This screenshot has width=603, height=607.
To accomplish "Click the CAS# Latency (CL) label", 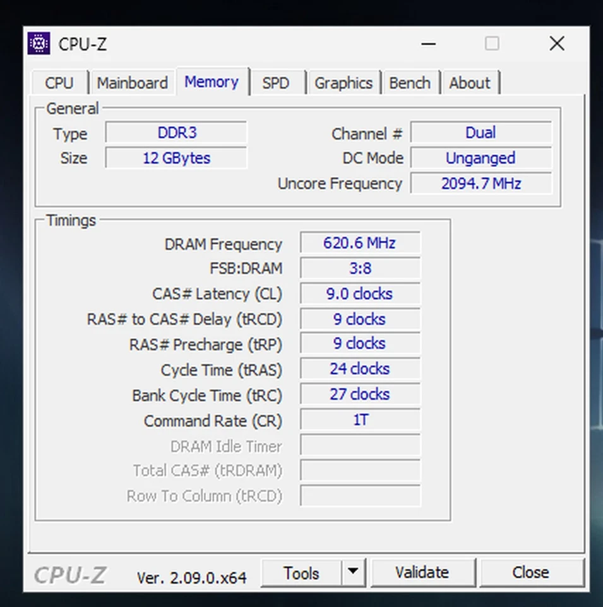I will point(217,294).
